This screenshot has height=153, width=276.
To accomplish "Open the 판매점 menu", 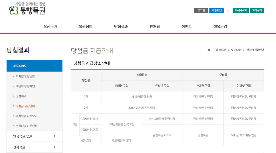I will click(x=155, y=27).
